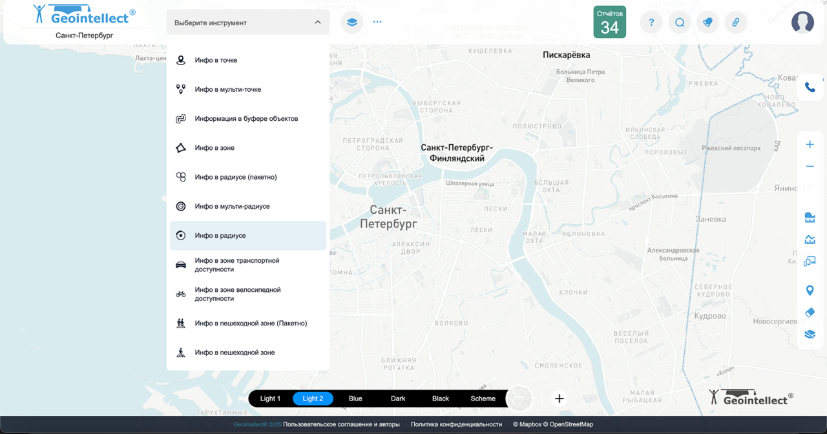The width and height of the screenshot is (827, 434).
Task: Click the help question mark icon
Action: (x=651, y=23)
